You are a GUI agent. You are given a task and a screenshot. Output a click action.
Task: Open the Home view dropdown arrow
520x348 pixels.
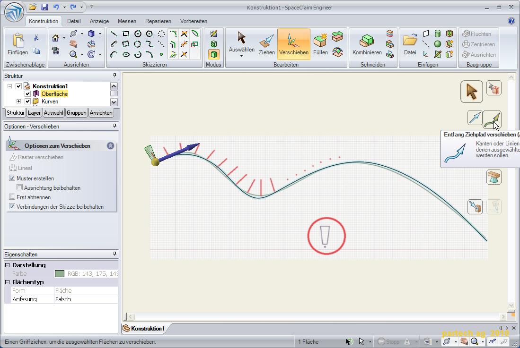(x=64, y=38)
